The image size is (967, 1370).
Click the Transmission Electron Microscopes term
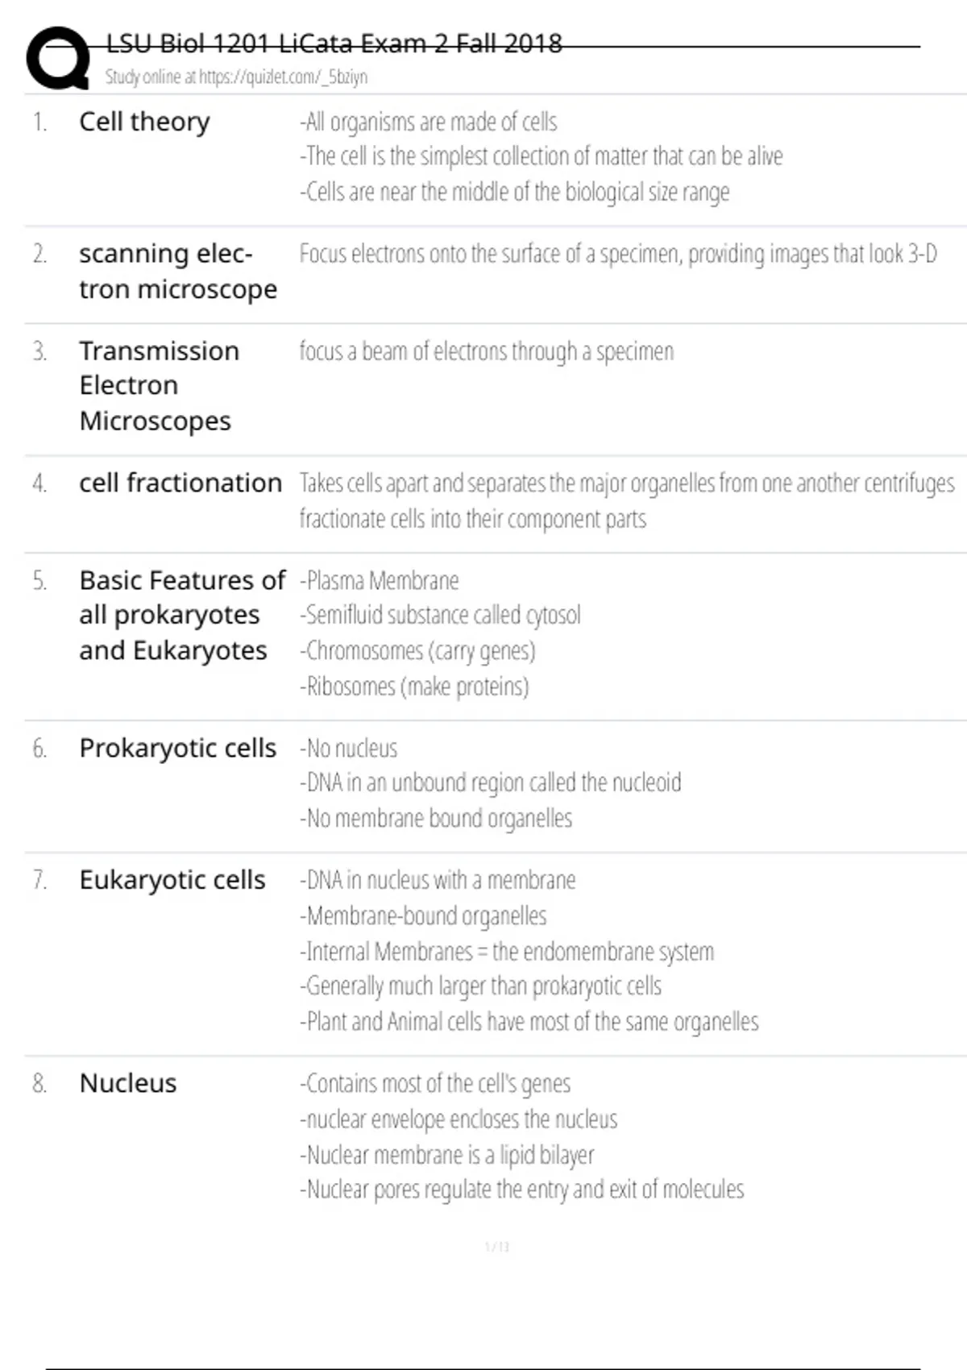click(x=160, y=386)
